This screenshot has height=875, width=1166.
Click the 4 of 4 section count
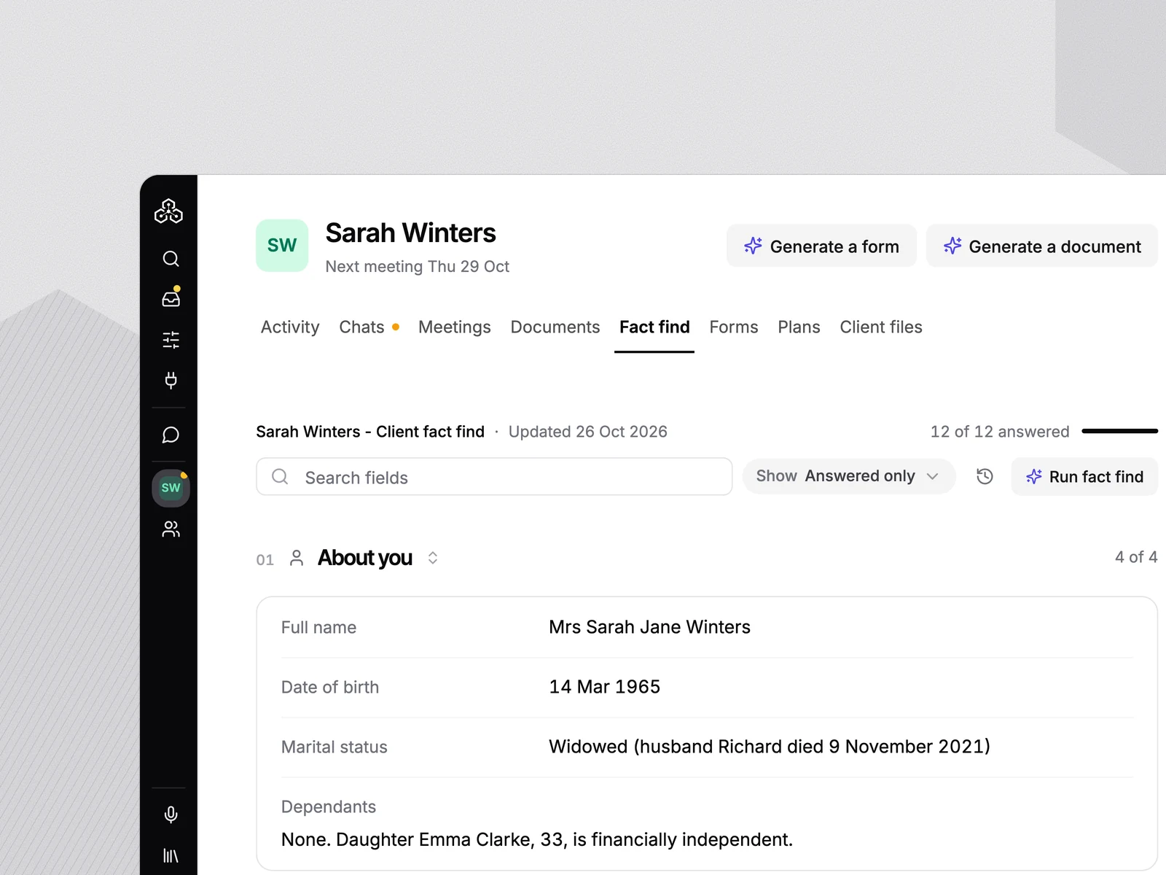1136,557
